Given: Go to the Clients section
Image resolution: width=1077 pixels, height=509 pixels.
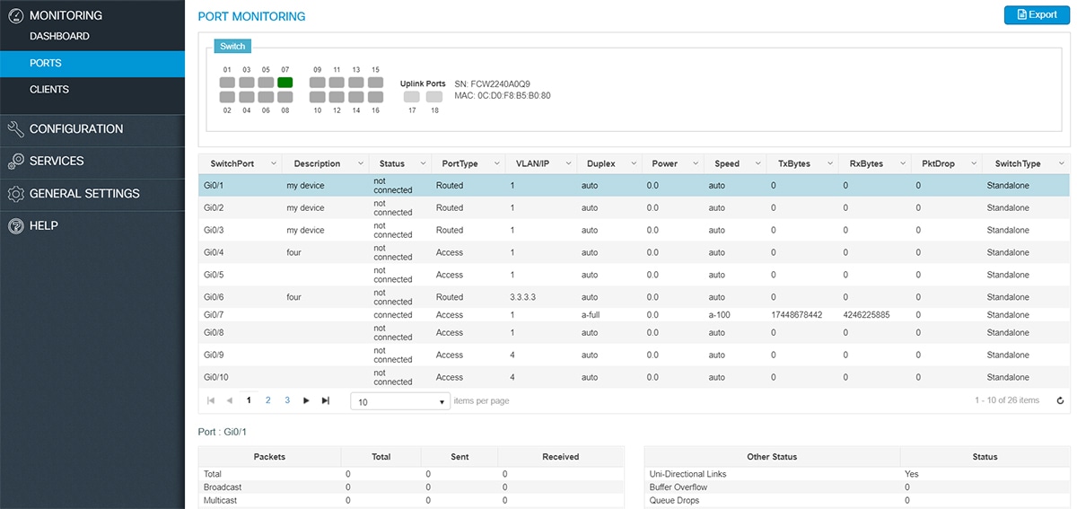Looking at the screenshot, I should (x=49, y=90).
